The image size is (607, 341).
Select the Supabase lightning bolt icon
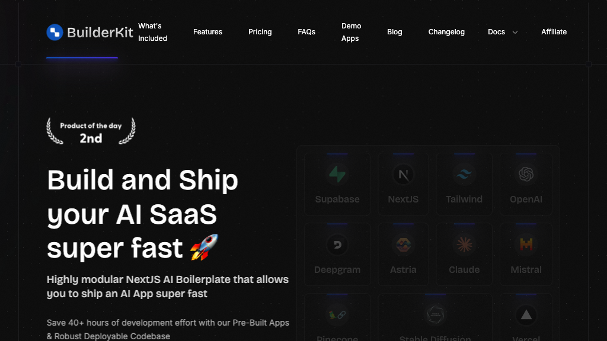(x=337, y=174)
